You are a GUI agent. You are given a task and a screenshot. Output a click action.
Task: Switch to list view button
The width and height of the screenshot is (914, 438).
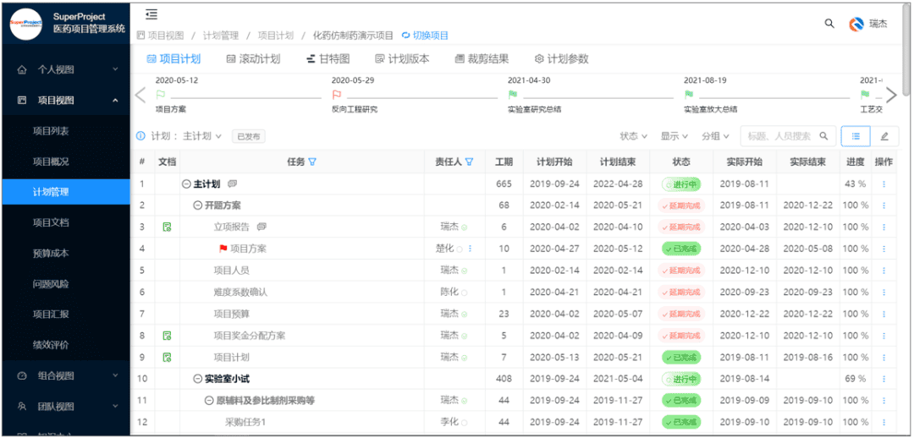pyautogui.click(x=856, y=135)
